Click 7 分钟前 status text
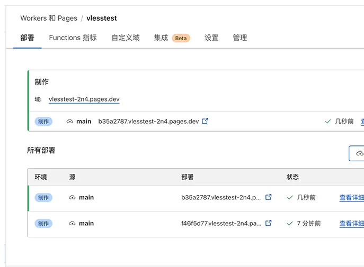This screenshot has width=364, height=267. point(309,224)
